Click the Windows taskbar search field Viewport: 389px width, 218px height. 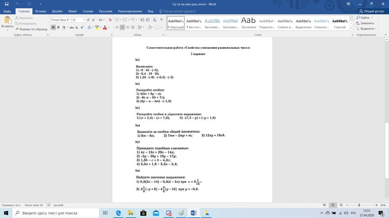[56, 213]
